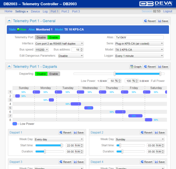Open the Dayparts Graph view

(x=136, y=67)
